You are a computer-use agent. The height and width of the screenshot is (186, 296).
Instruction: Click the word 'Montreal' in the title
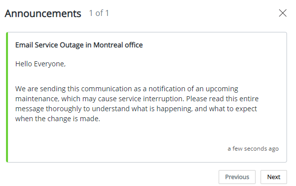click(108, 45)
